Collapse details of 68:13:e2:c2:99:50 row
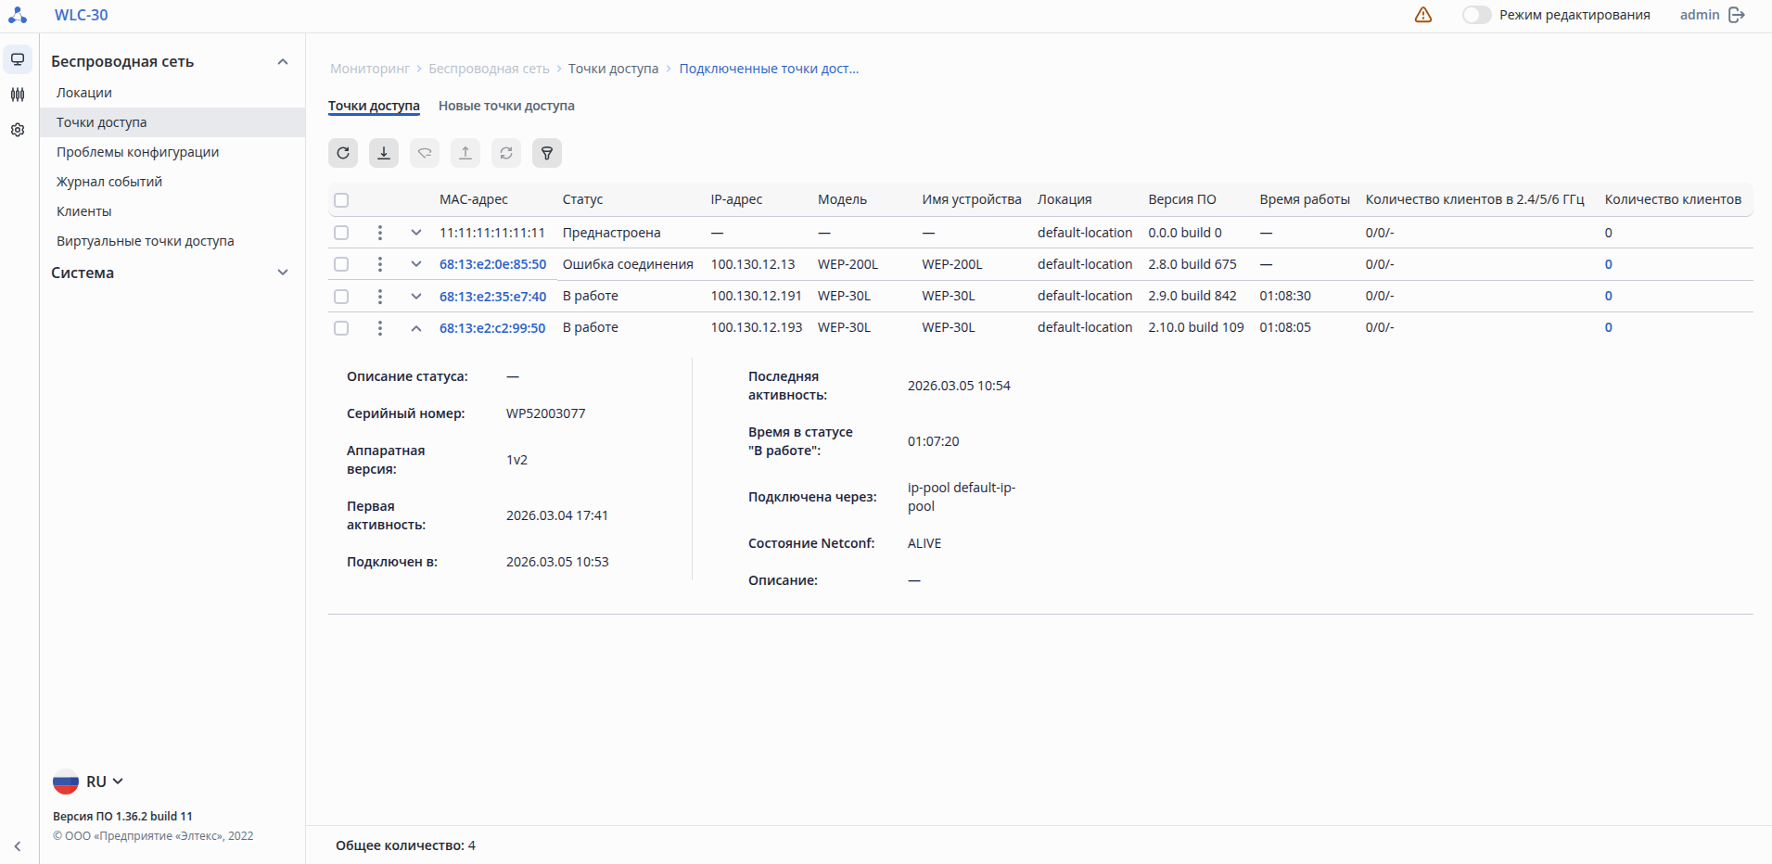The height and width of the screenshot is (864, 1772). 416,328
